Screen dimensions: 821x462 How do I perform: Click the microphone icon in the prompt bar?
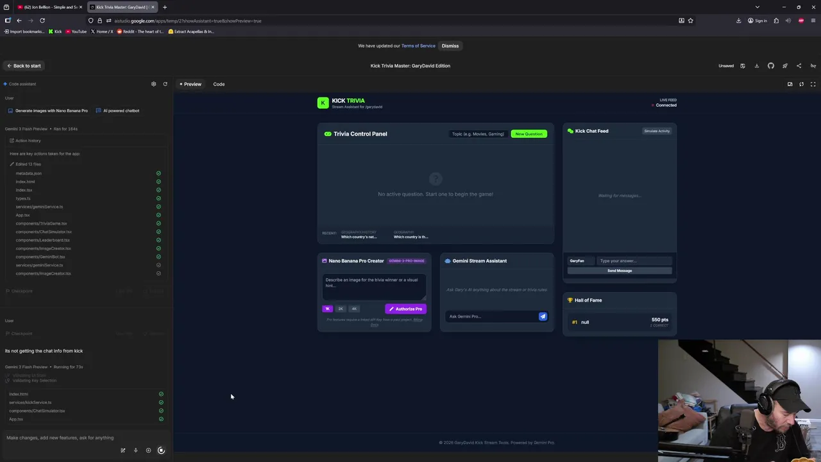[135, 450]
